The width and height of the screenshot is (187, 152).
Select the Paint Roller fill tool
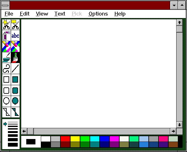(x=6, y=58)
